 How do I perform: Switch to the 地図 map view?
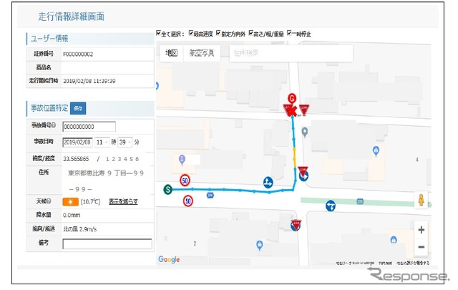tap(172, 53)
